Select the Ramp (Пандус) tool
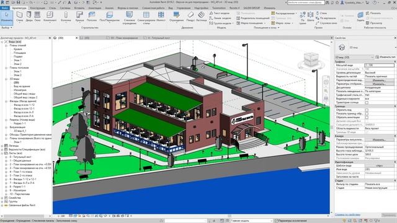The width and height of the screenshot is (397, 223). [x=190, y=17]
